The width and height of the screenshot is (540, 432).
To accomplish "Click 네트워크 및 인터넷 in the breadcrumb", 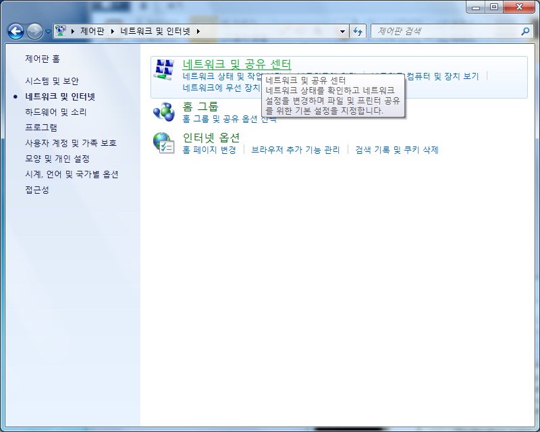I will (155, 31).
